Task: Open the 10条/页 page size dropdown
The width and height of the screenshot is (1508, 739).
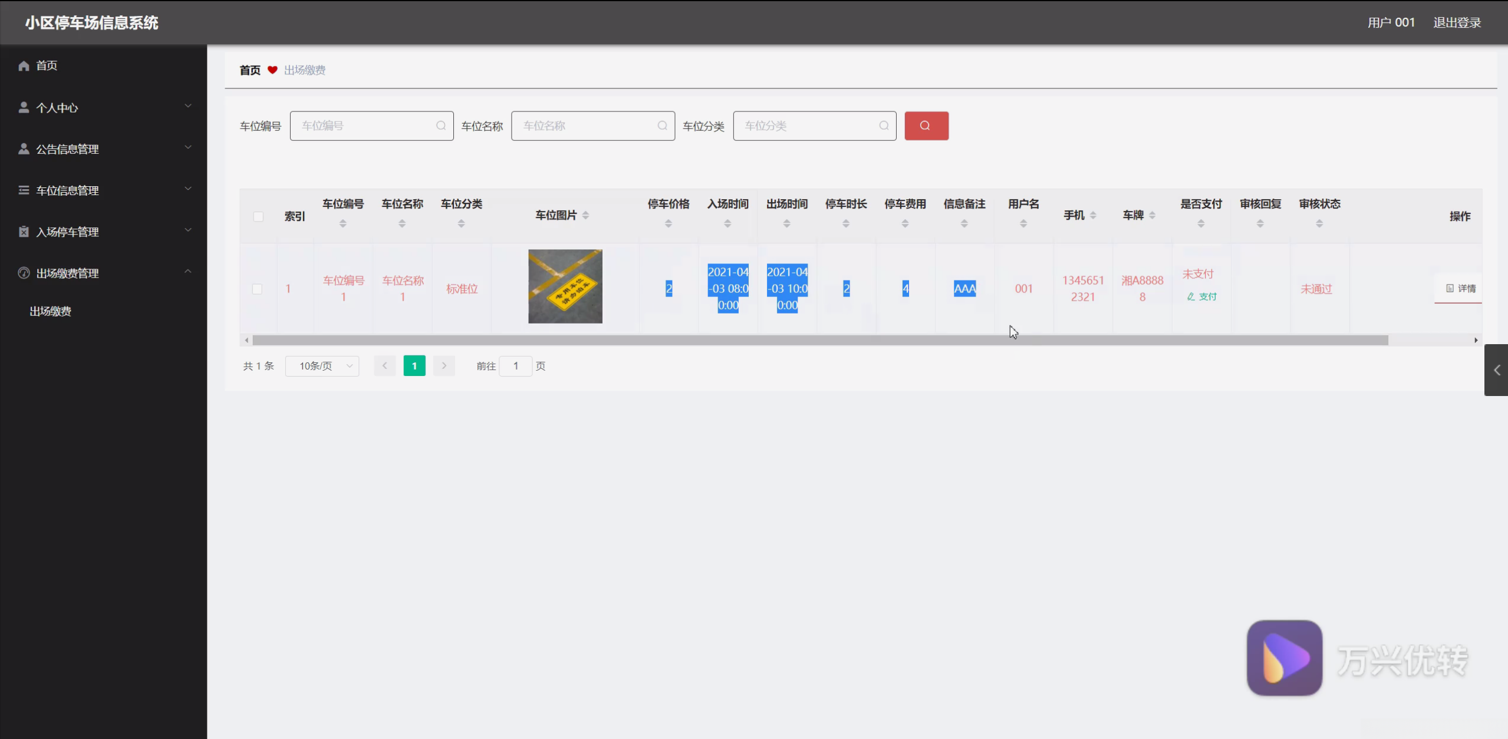Action: click(x=322, y=366)
